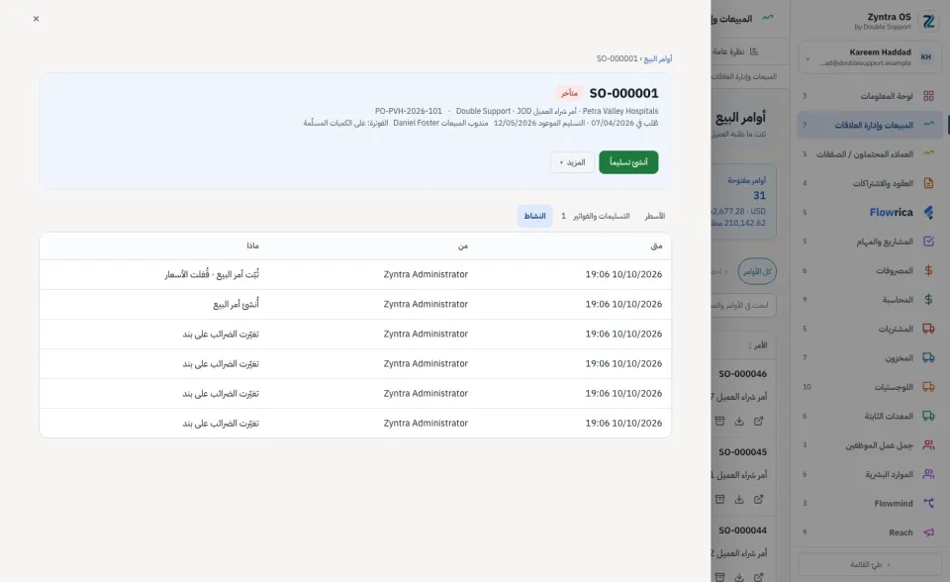950x582 pixels.
Task: Open SO-000045 external link icon
Action: coord(759,500)
